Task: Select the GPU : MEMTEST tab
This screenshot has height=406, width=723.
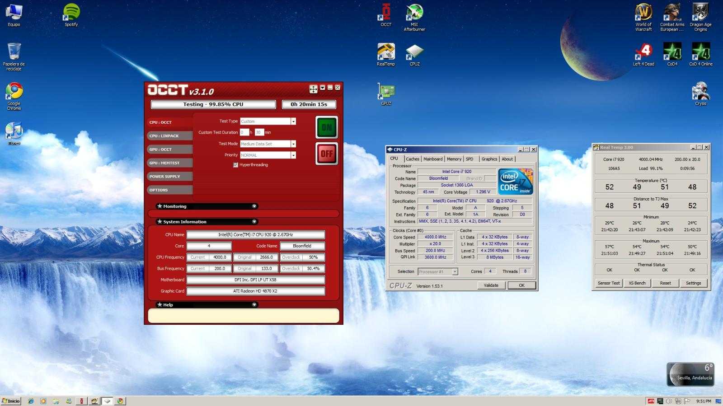Action: click(170, 163)
